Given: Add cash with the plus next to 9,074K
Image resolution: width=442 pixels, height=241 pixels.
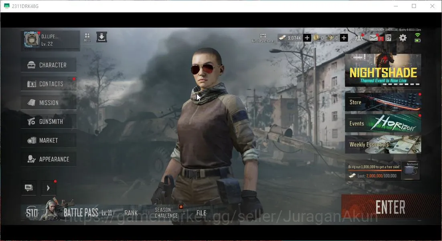Looking at the screenshot, I should (307, 38).
